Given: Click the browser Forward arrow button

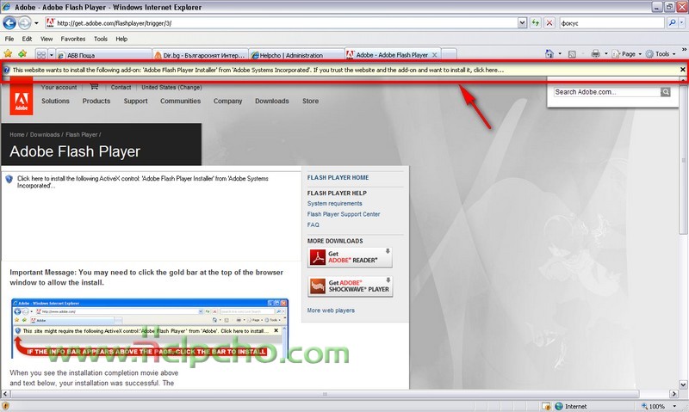Looking at the screenshot, I should click(x=25, y=23).
